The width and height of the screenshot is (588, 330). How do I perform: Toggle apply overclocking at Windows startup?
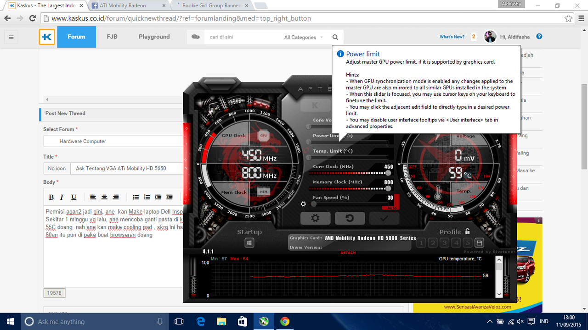click(x=249, y=243)
